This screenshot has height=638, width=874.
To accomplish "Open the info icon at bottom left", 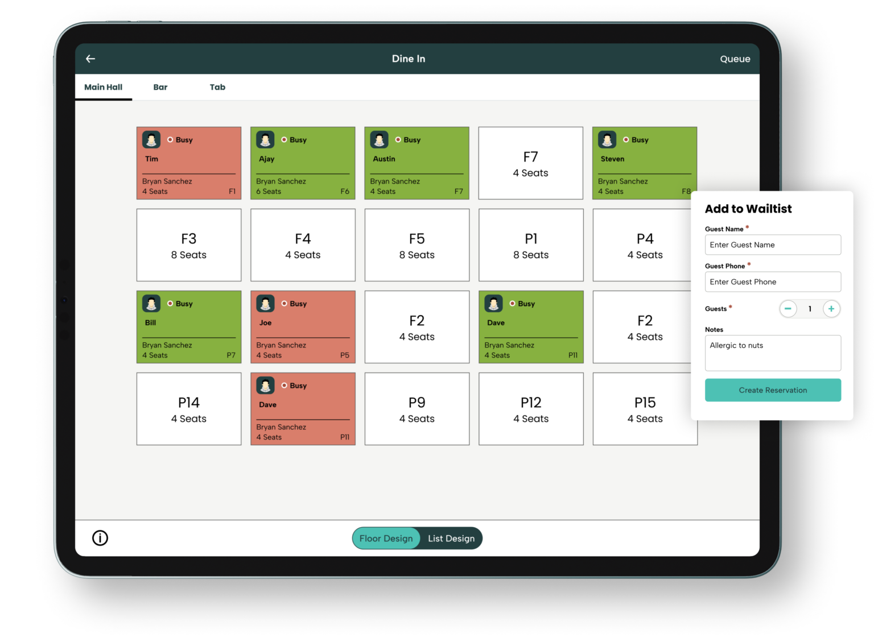I will pos(100,538).
